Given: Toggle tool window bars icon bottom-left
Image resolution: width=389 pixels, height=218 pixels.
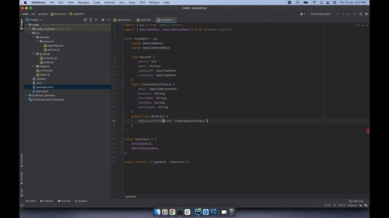Looking at the screenshot, I should [x=22, y=205].
